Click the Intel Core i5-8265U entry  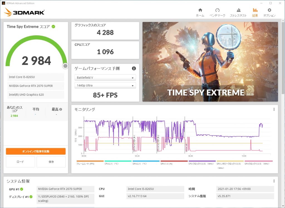pos(36,77)
